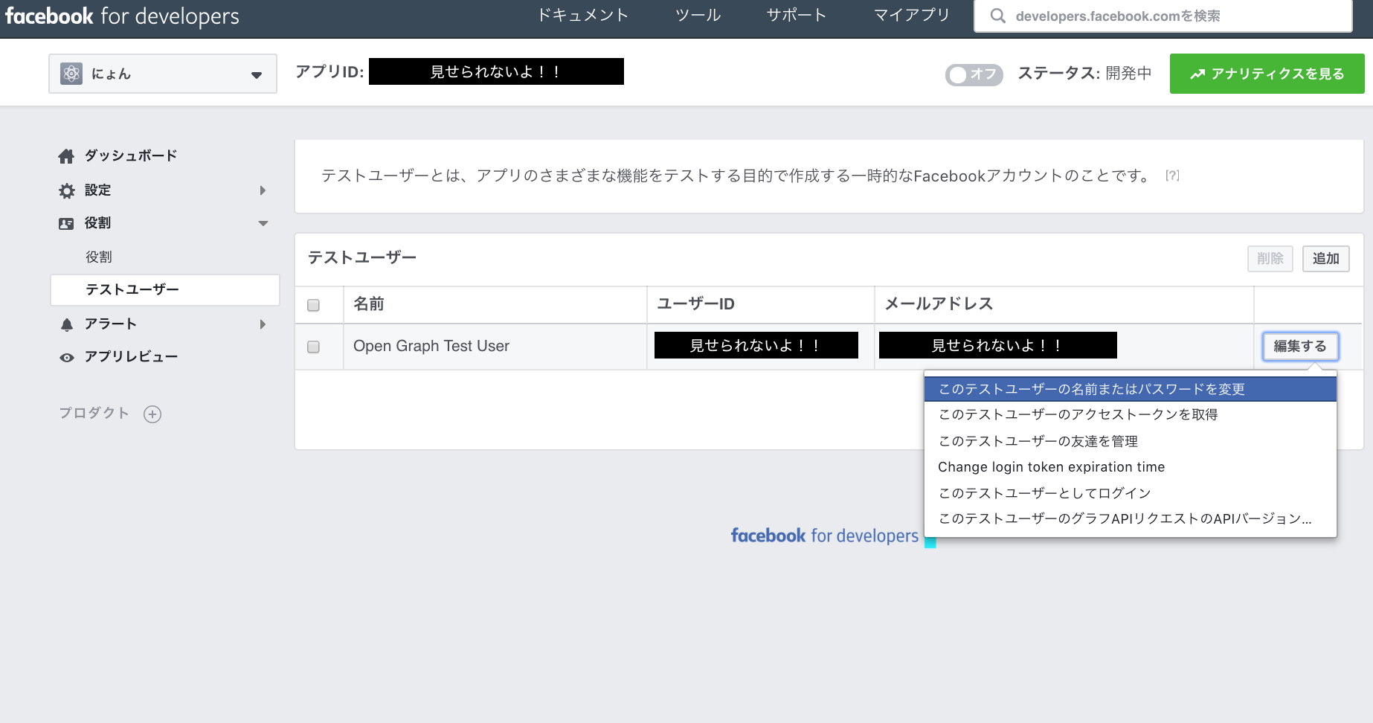This screenshot has width=1373, height=723.
Task: Click the [?] help icon after description
Action: pyautogui.click(x=1172, y=176)
